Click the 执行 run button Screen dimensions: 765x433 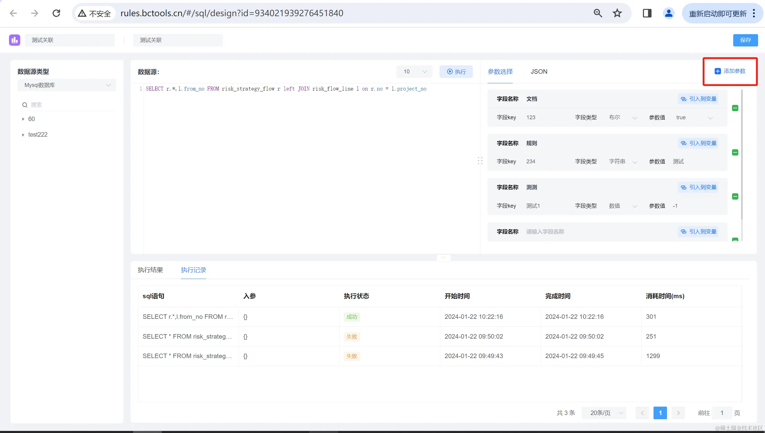[x=456, y=72]
